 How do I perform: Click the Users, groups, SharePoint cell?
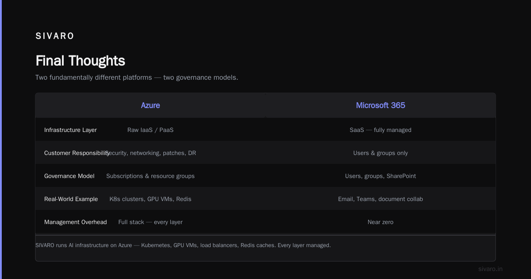[x=381, y=176]
